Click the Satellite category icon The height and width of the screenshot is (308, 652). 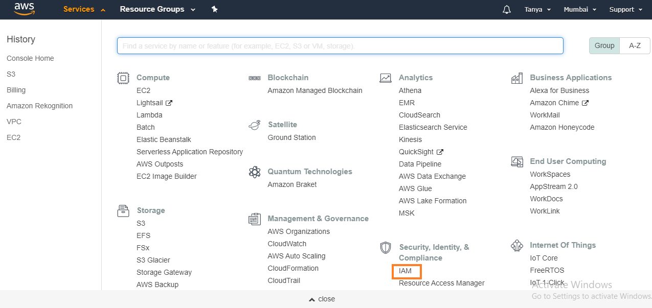pyautogui.click(x=254, y=125)
